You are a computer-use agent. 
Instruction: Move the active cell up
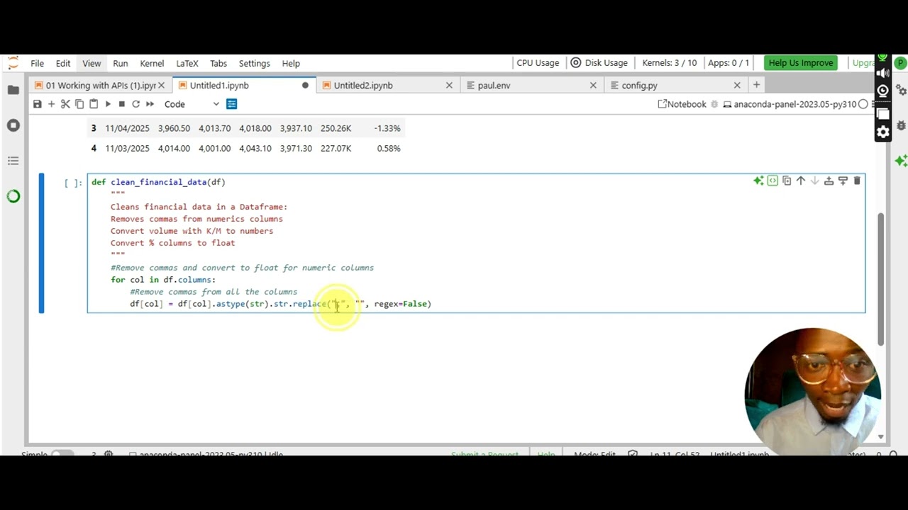pos(801,181)
